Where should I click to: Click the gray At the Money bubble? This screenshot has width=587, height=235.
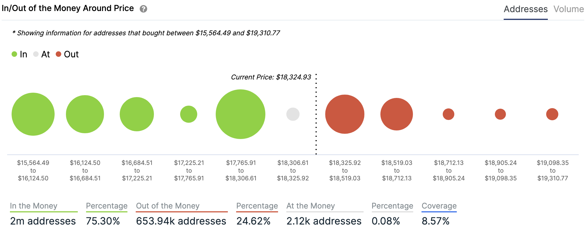click(293, 114)
